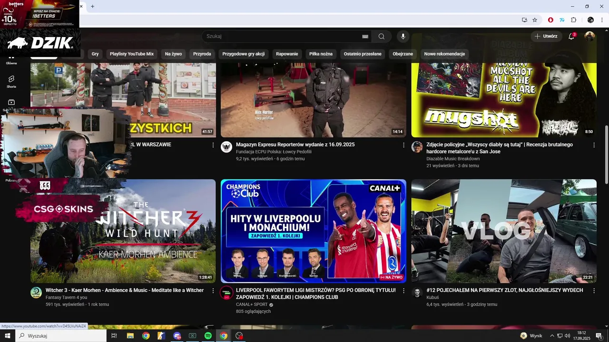Open options menu for Magazyn Expresu Reporterów video
This screenshot has width=609, height=342.
click(x=404, y=145)
